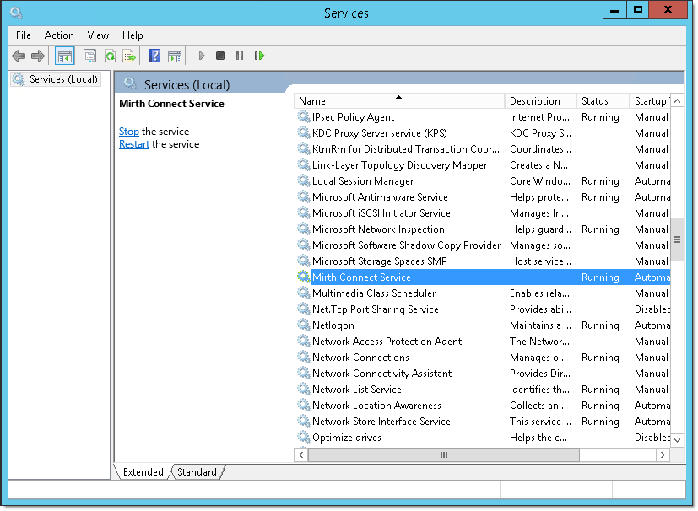Click the Start Service play icon
This screenshot has width=698, height=511.
click(x=202, y=56)
